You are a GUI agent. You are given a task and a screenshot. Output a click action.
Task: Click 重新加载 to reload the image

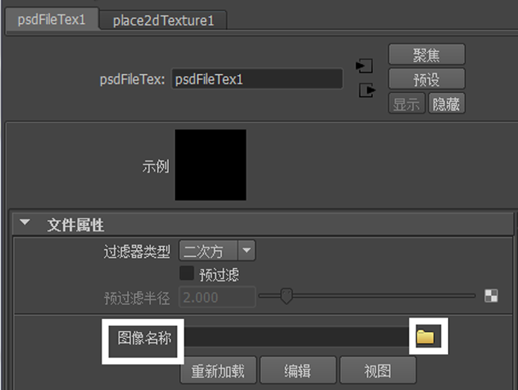click(217, 371)
